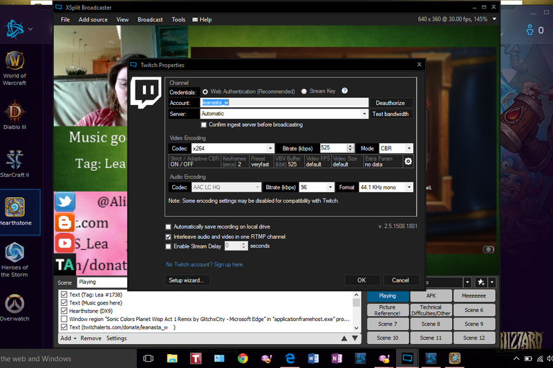553x368 pixels.
Task: Switch to the AFK scene
Action: coord(431,296)
